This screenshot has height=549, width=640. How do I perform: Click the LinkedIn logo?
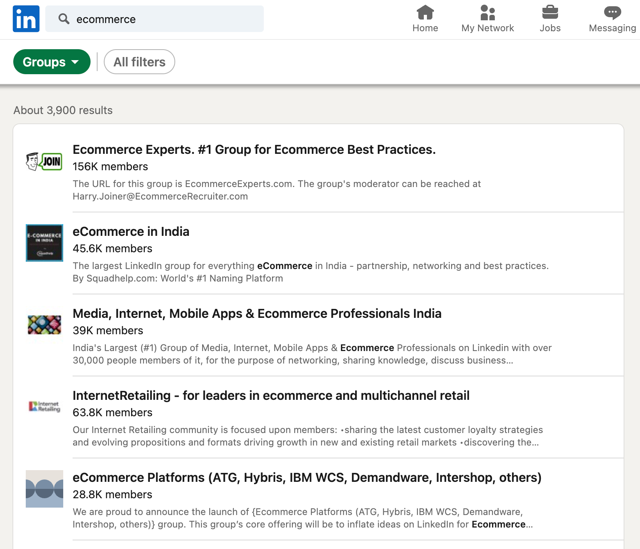26,18
